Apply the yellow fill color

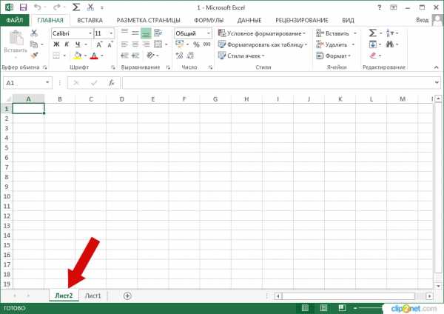77,56
